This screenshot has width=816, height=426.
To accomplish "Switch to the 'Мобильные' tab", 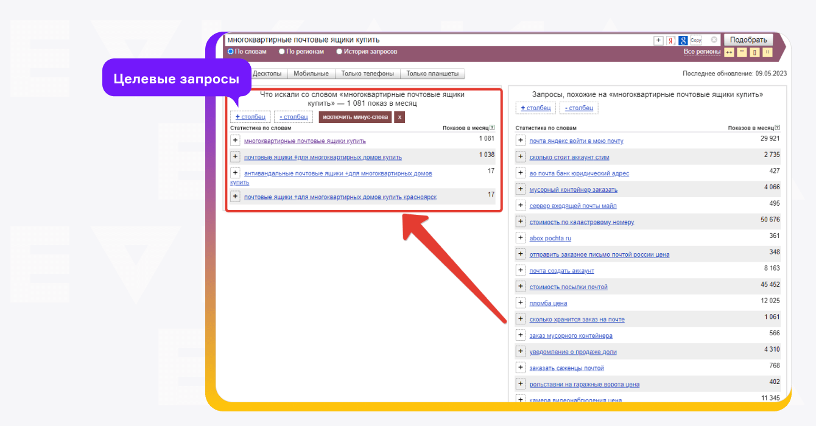I will pyautogui.click(x=311, y=74).
